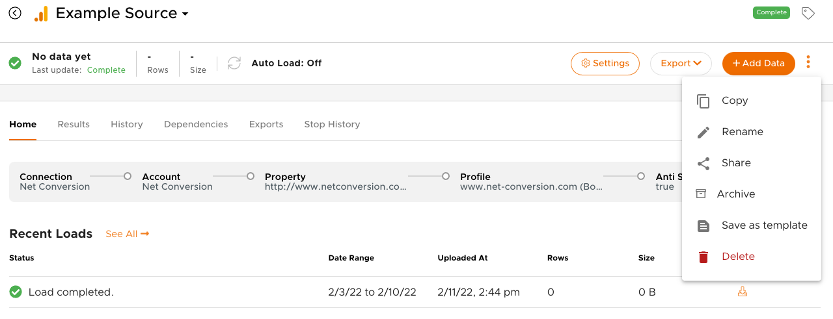Archive this source via menu

pos(735,194)
